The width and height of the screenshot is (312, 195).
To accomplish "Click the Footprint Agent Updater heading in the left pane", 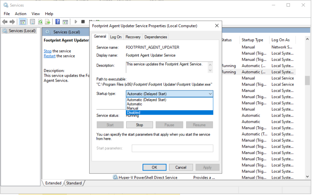I will (x=66, y=41).
